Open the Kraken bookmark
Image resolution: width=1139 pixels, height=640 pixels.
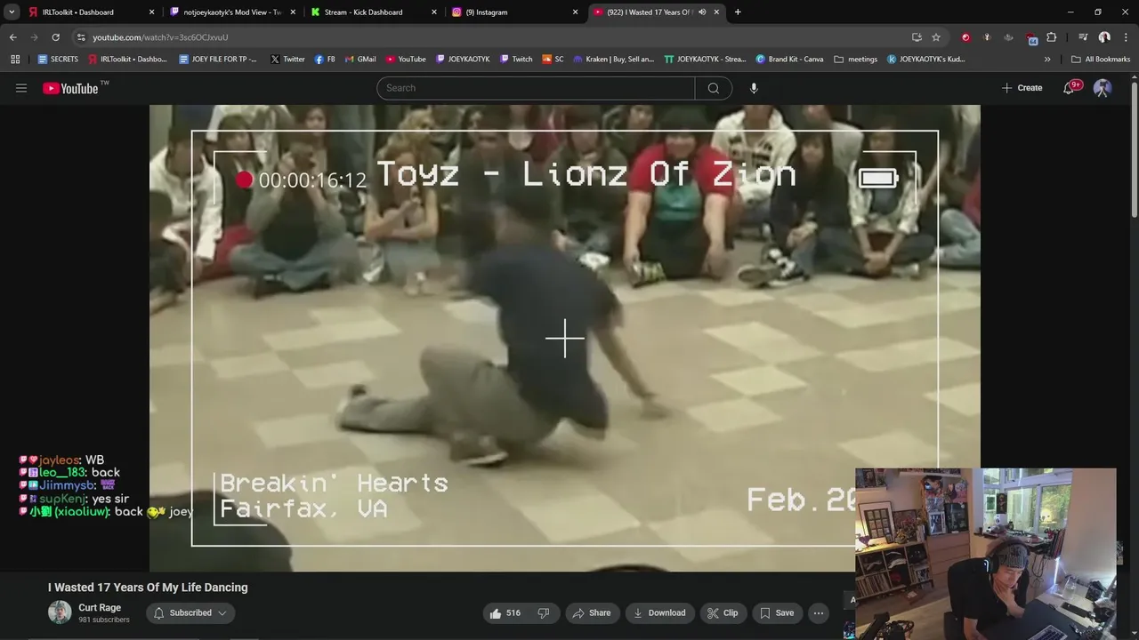point(613,59)
